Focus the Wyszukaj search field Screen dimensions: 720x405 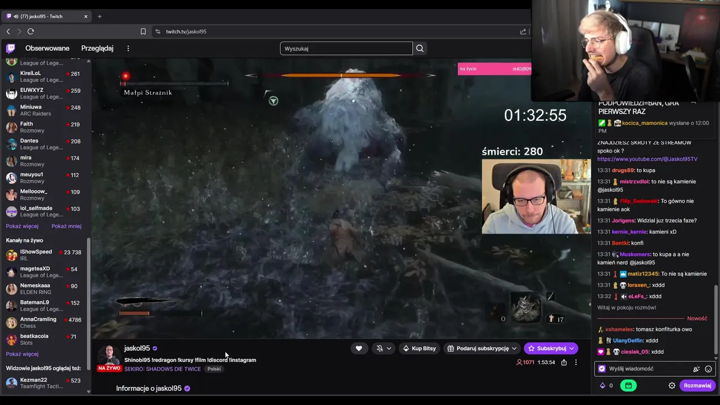pos(346,48)
